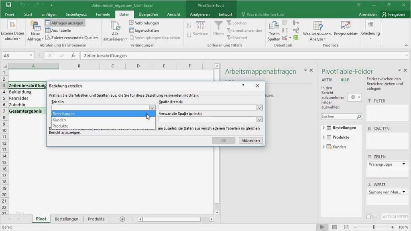The image size is (411, 231).
Task: Open the Gliederung menu
Action: [x=370, y=30]
